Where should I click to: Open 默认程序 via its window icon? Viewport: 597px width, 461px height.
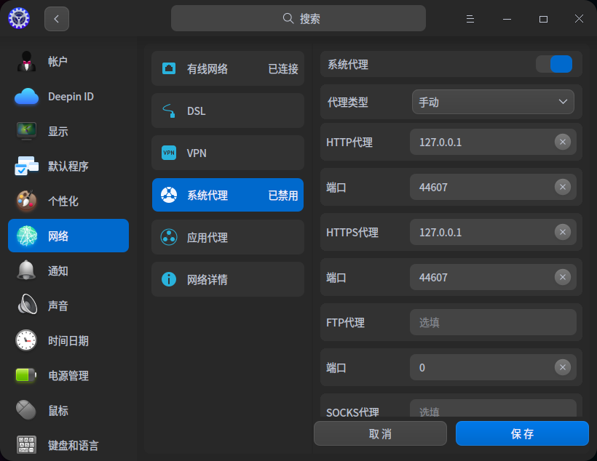pyautogui.click(x=27, y=167)
